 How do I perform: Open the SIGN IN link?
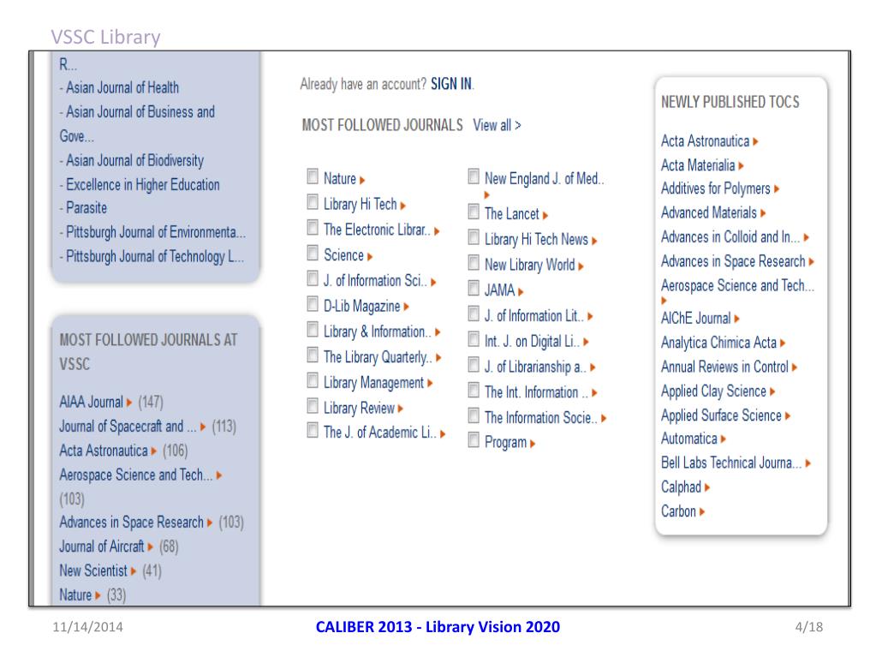pyautogui.click(x=451, y=84)
